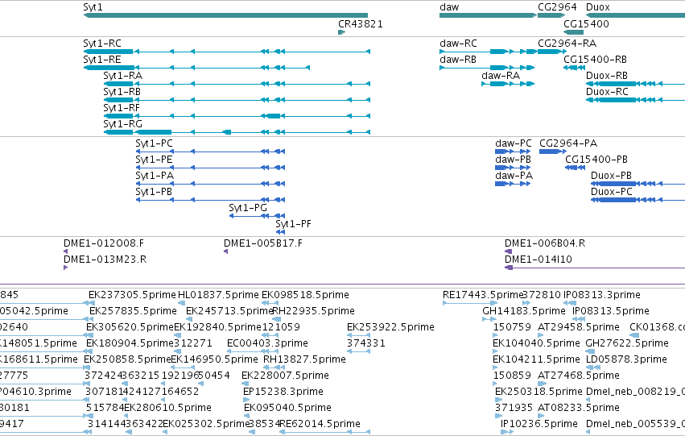Click protein CG15400-PB label
This screenshot has height=436, width=685.
(596, 160)
